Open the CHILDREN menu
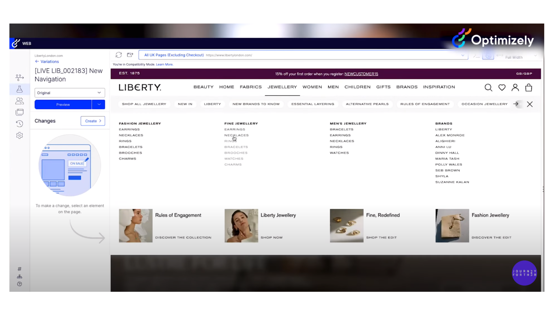 [358, 87]
